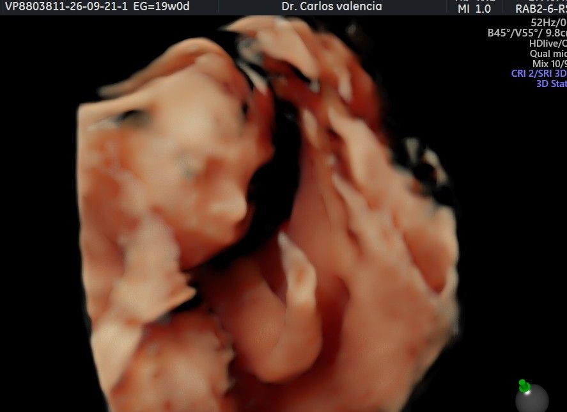Viewport: 567px width, 412px height.
Task: Click the 3D orientation sphere indicator
Action: (531, 396)
